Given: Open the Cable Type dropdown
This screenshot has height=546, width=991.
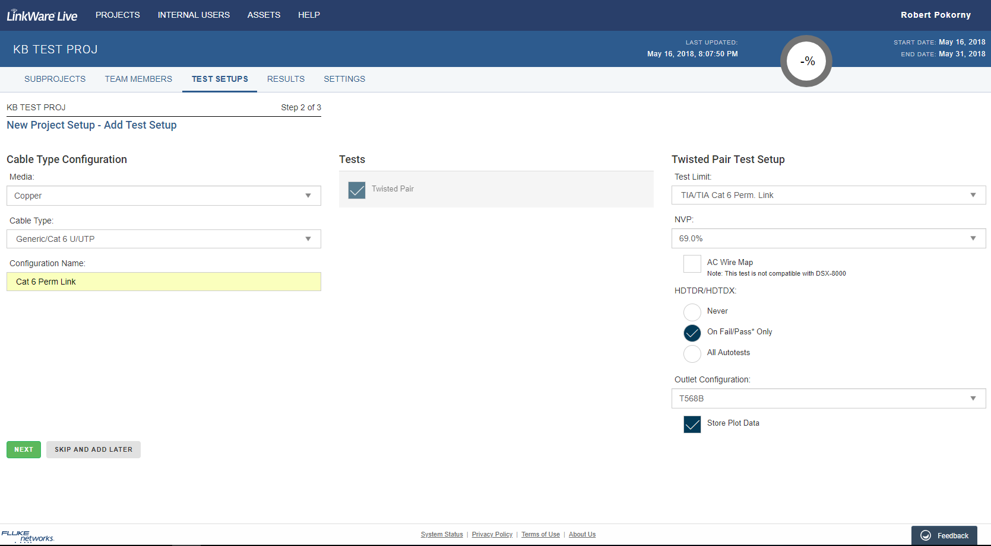Looking at the screenshot, I should coord(164,239).
